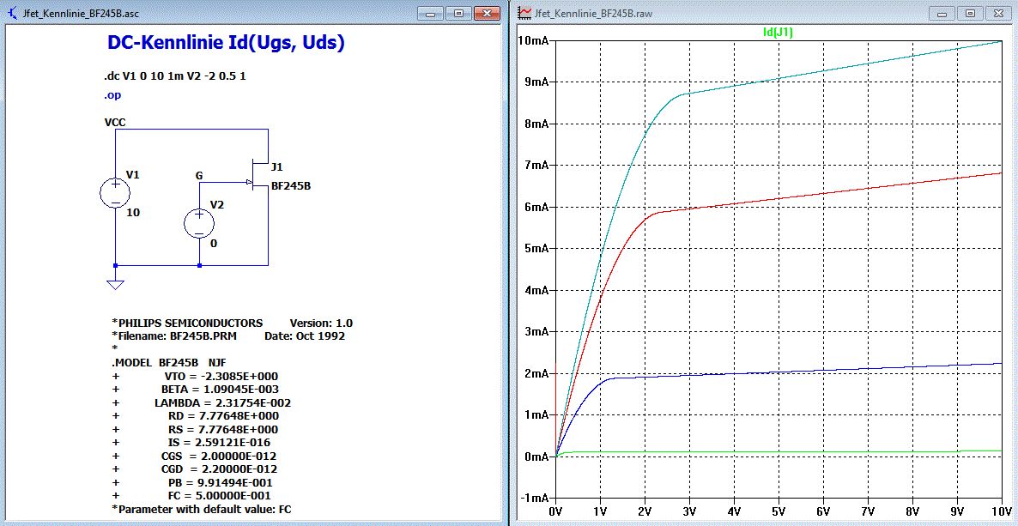1018x526 pixels.
Task: Click V1's value 10 in the schematic
Action: 132,211
